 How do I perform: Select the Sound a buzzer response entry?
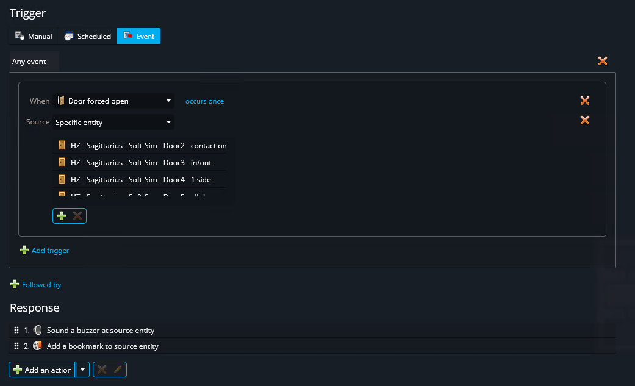tap(100, 330)
